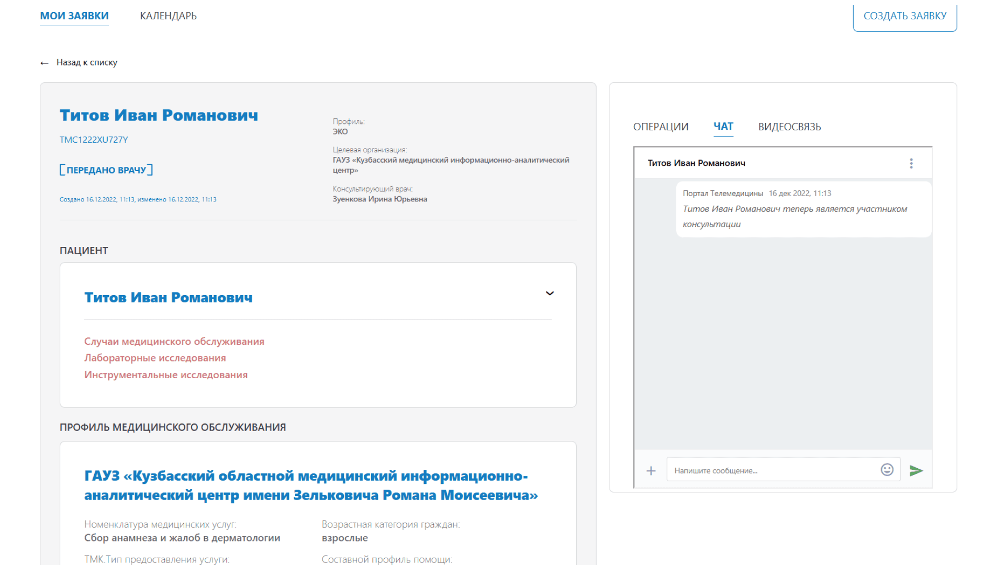Image resolution: width=1005 pixels, height=565 pixels.
Task: Go to МОИ ЗАЯВКИ section
Action: 74,16
